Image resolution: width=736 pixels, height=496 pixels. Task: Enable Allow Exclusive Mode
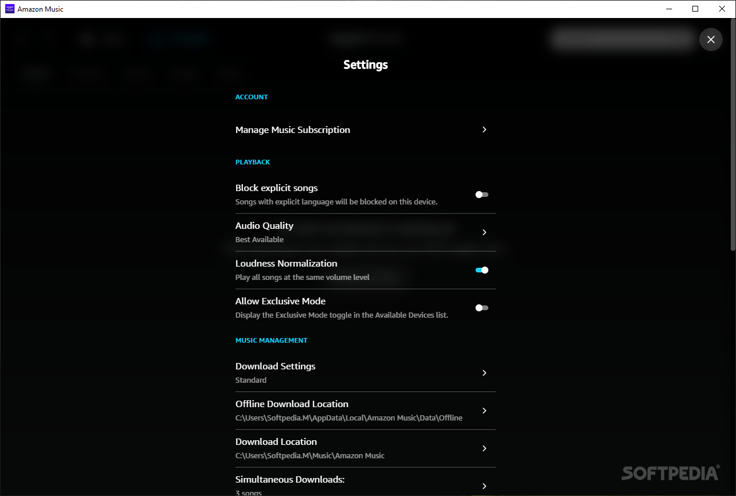(481, 308)
